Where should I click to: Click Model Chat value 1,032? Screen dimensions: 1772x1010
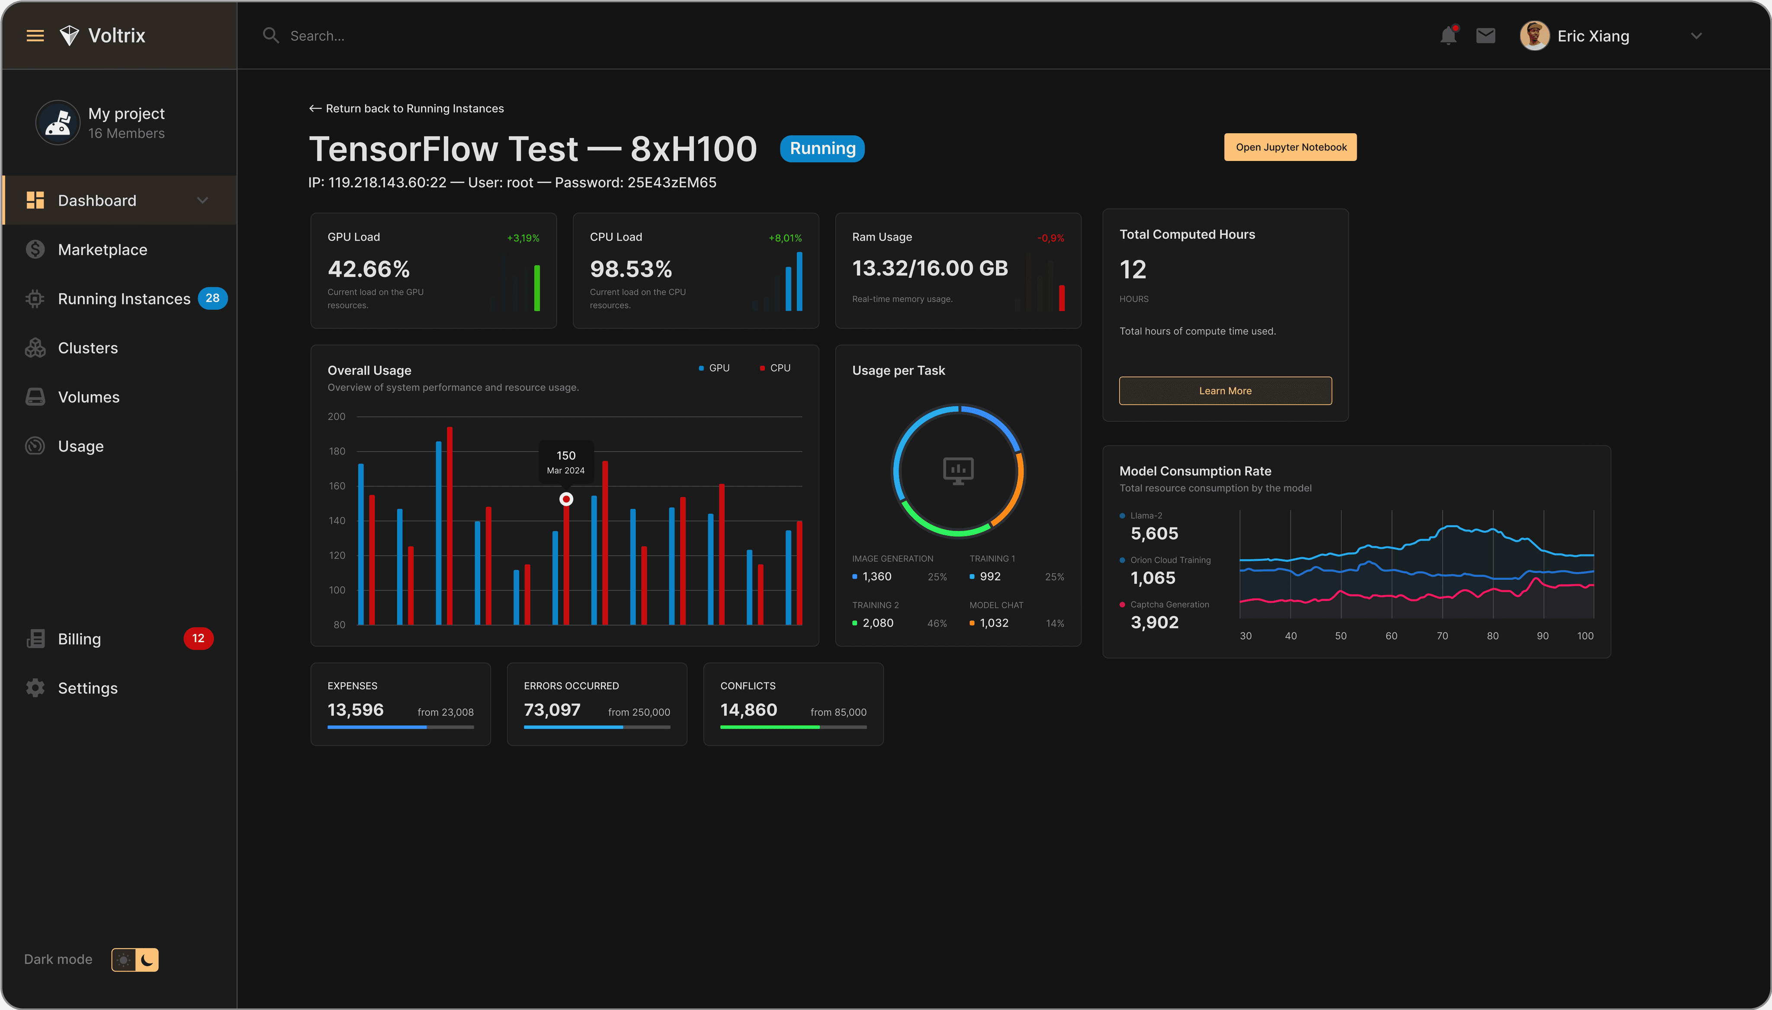tap(994, 623)
